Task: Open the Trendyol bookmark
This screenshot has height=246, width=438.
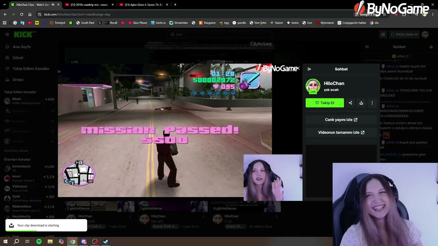Action: pos(57,23)
